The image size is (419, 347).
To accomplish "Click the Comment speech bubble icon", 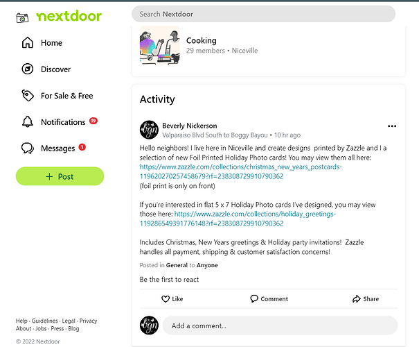I will (254, 298).
